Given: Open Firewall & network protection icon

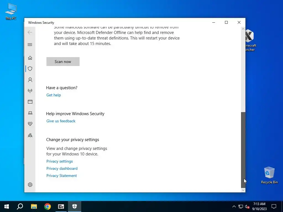Looking at the screenshot, I should (30, 91).
